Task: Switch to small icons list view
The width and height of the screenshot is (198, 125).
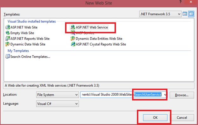Action: click(x=191, y=14)
